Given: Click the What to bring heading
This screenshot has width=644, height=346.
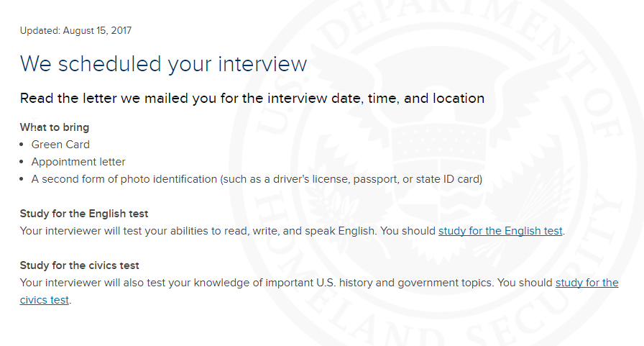Looking at the screenshot, I should (x=54, y=127).
